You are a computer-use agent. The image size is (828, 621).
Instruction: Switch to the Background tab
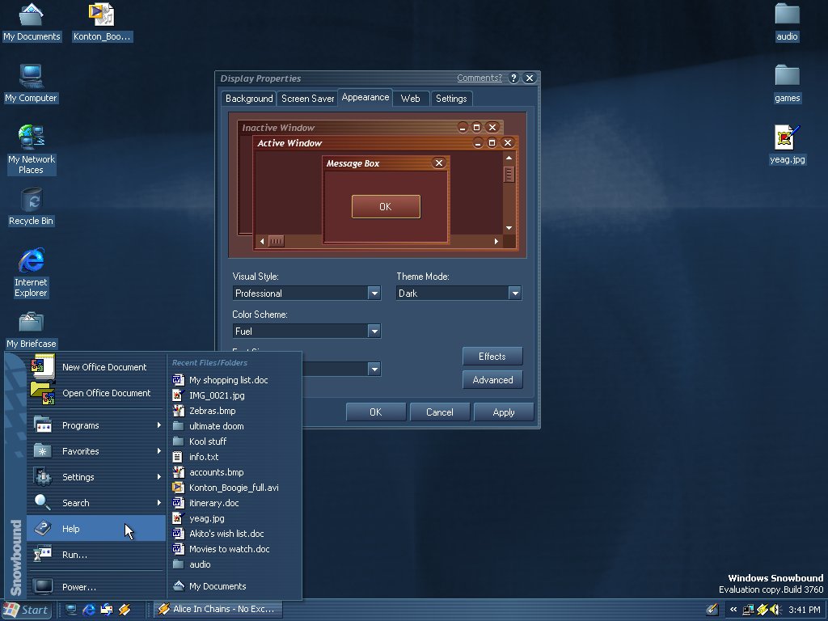coord(249,99)
